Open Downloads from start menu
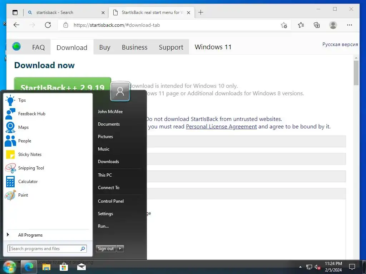Image resolution: width=366 pixels, height=274 pixels. 109,162
